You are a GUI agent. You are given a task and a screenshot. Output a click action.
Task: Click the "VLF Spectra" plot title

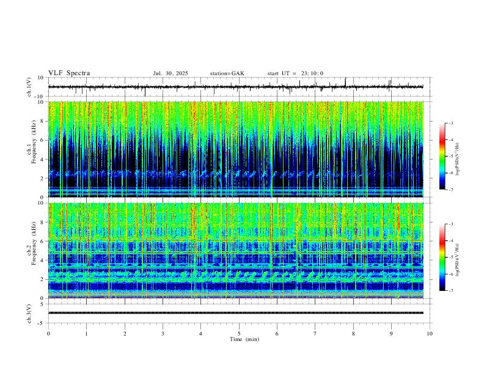(69, 73)
